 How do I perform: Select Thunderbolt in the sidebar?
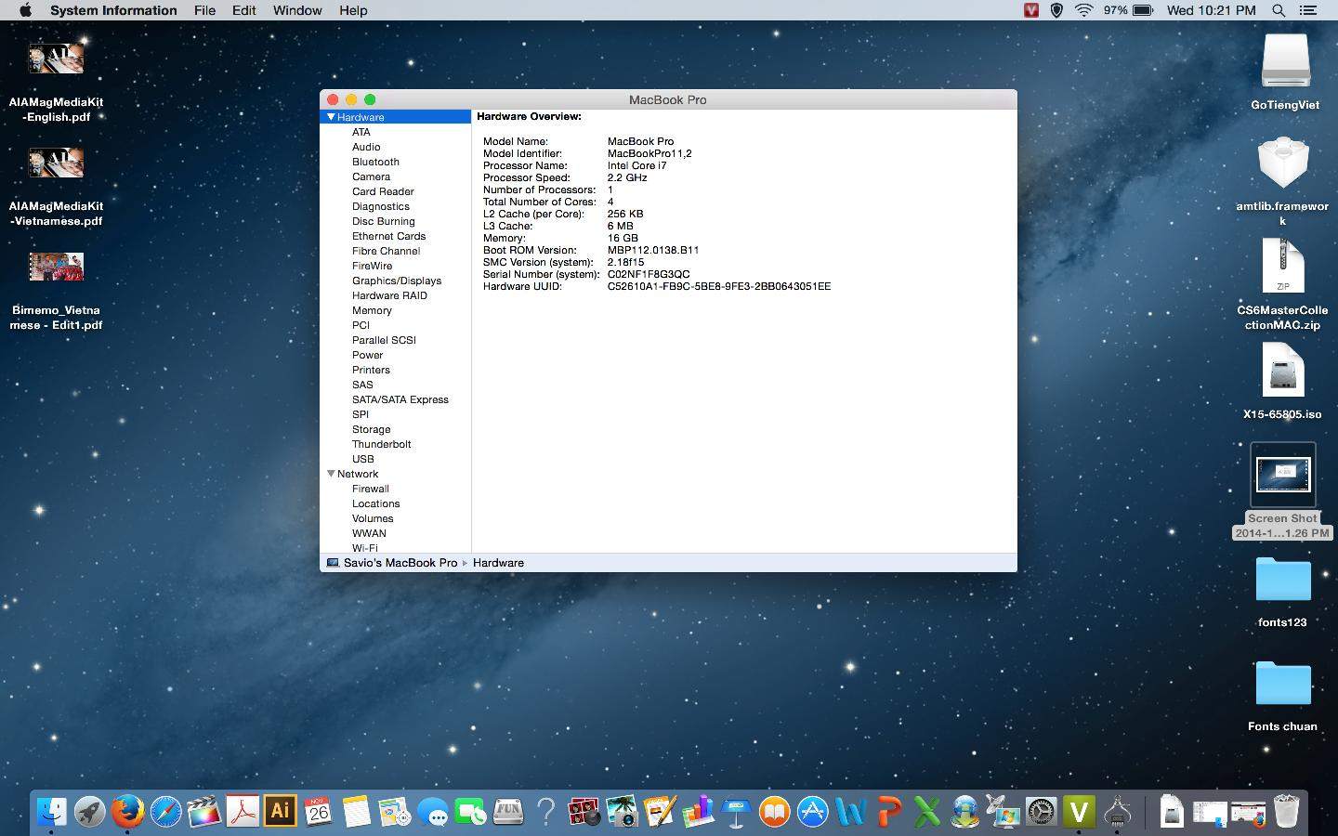(381, 444)
